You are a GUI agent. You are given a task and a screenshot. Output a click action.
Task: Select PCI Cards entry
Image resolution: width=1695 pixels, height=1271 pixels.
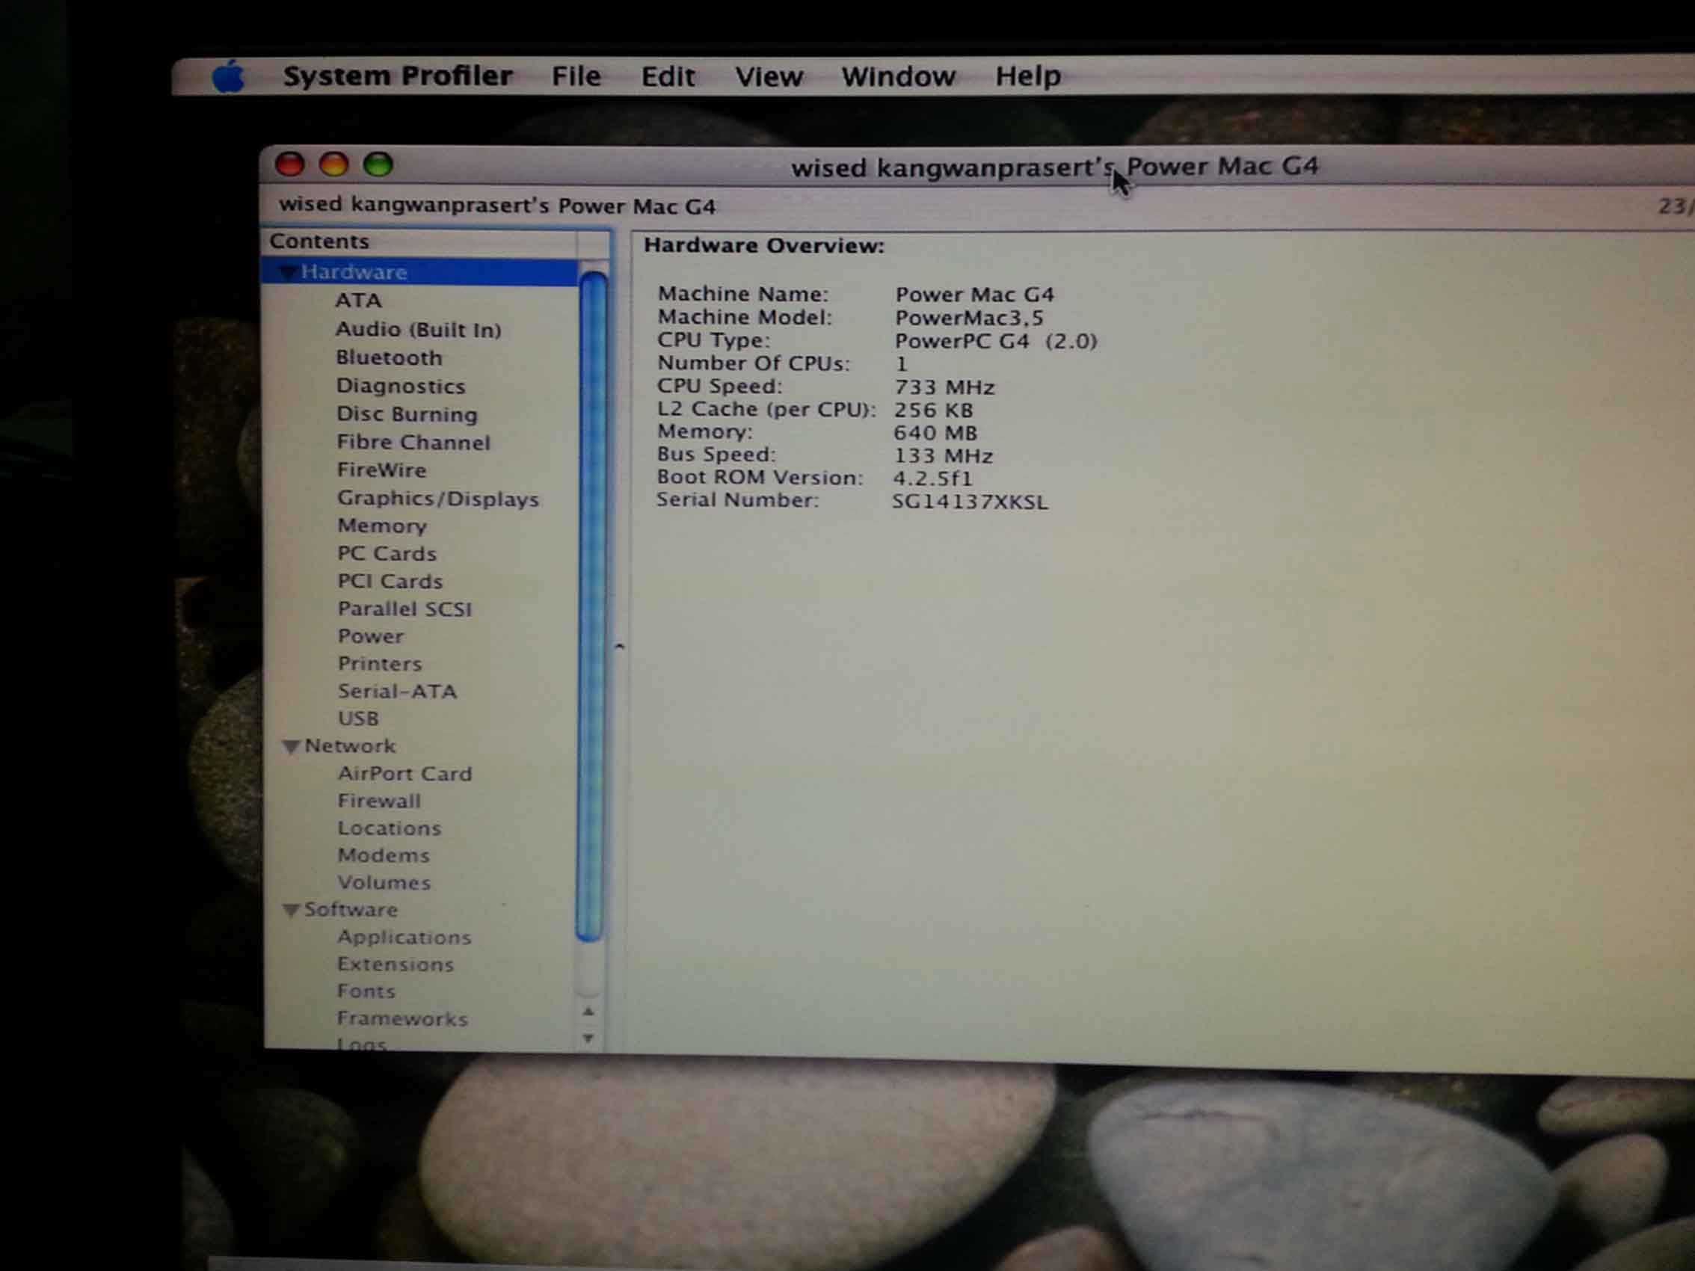(x=390, y=582)
